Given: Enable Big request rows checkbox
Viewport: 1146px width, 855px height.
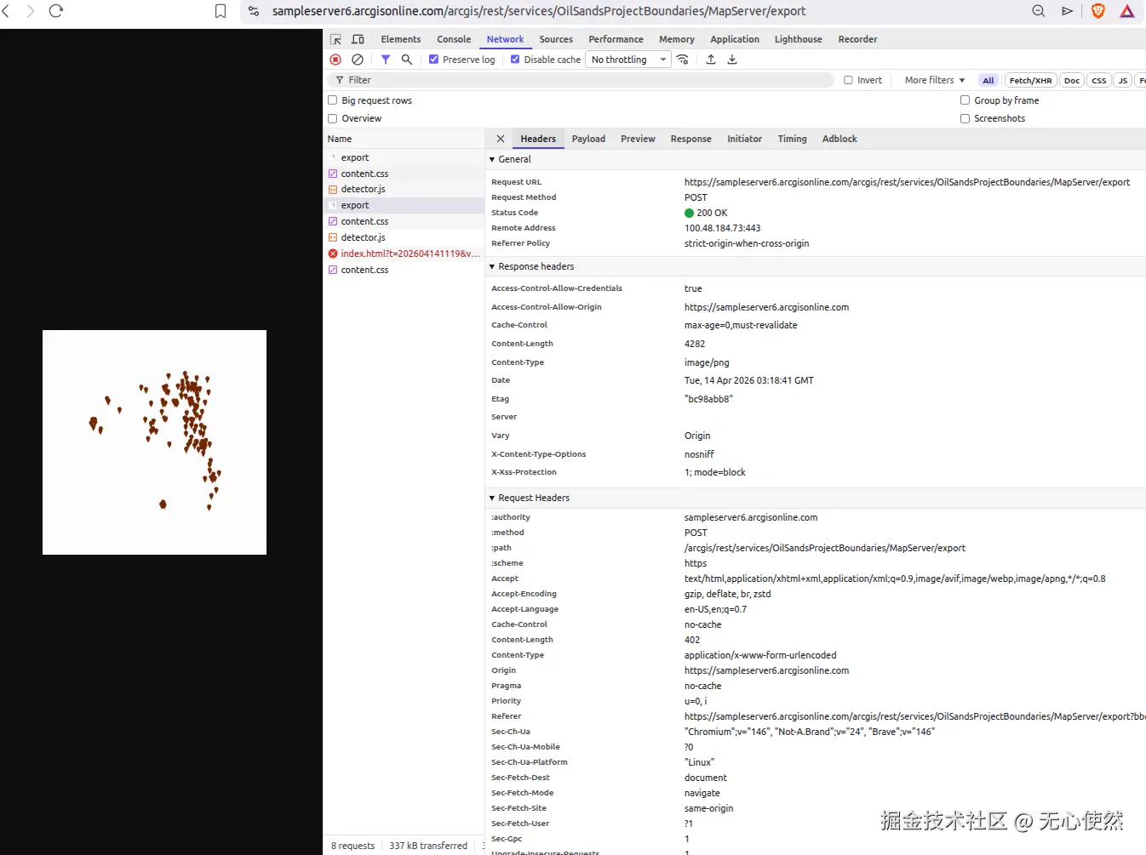Looking at the screenshot, I should coord(333,100).
